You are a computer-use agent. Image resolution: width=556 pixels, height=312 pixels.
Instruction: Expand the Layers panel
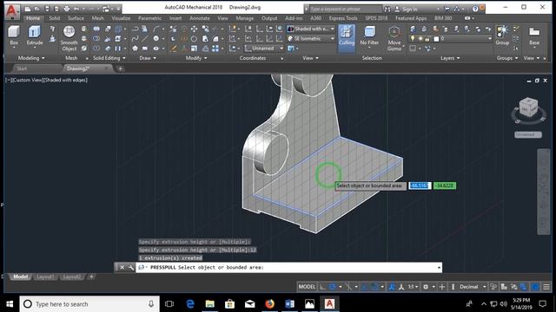[450, 58]
